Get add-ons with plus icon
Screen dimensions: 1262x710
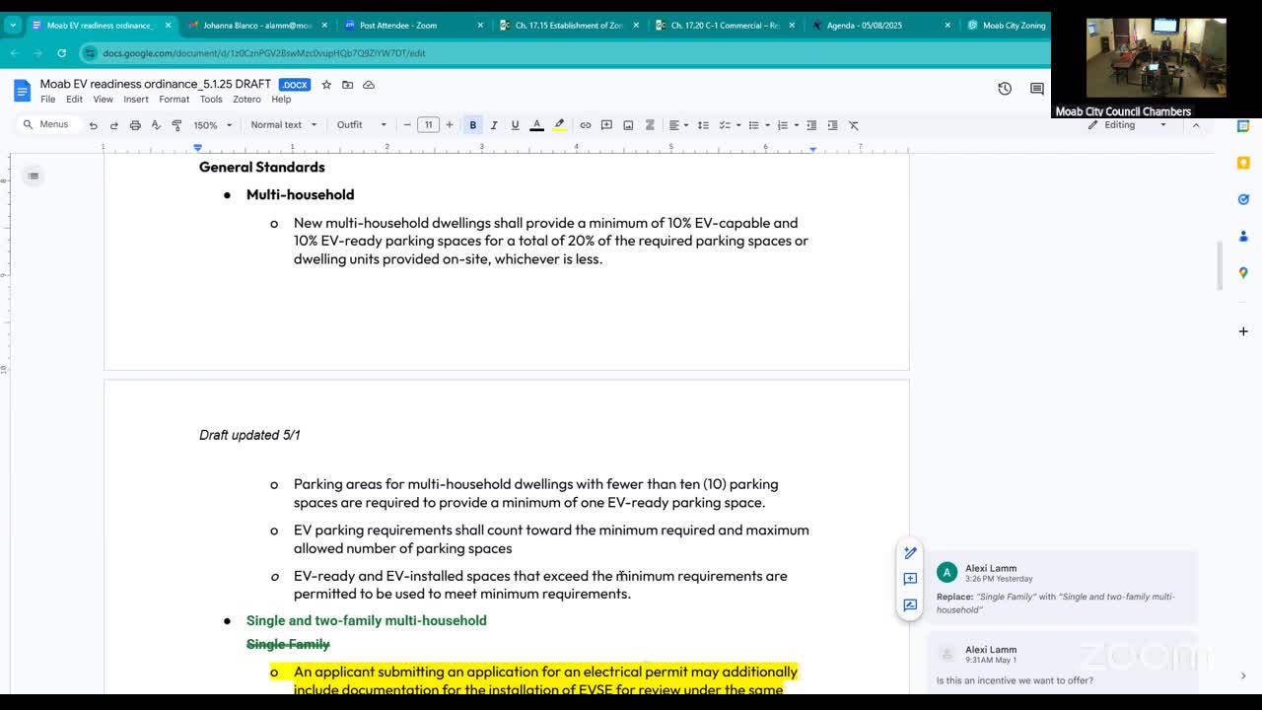(1243, 331)
